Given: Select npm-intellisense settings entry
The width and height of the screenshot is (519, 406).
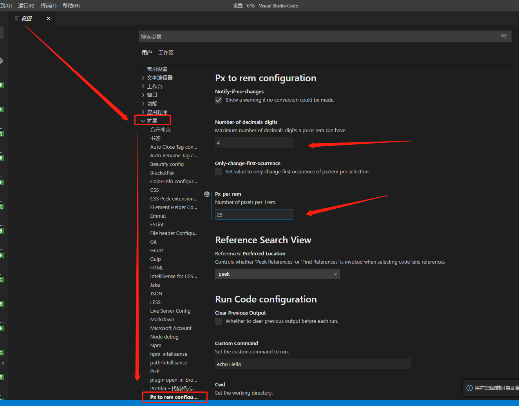Looking at the screenshot, I should point(168,354).
